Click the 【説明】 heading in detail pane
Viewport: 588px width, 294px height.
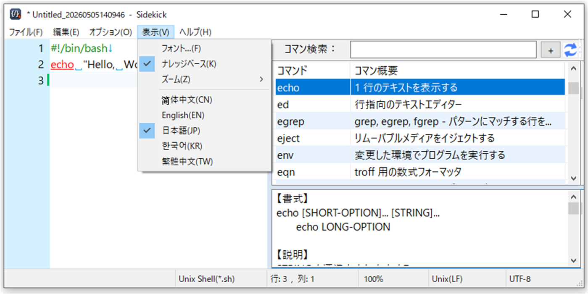tap(292, 255)
